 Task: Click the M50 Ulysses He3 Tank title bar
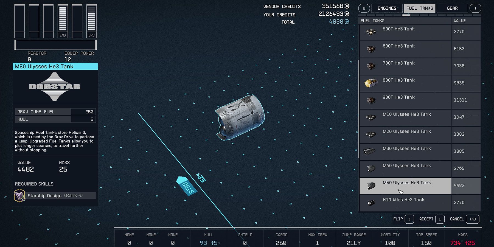pos(55,66)
